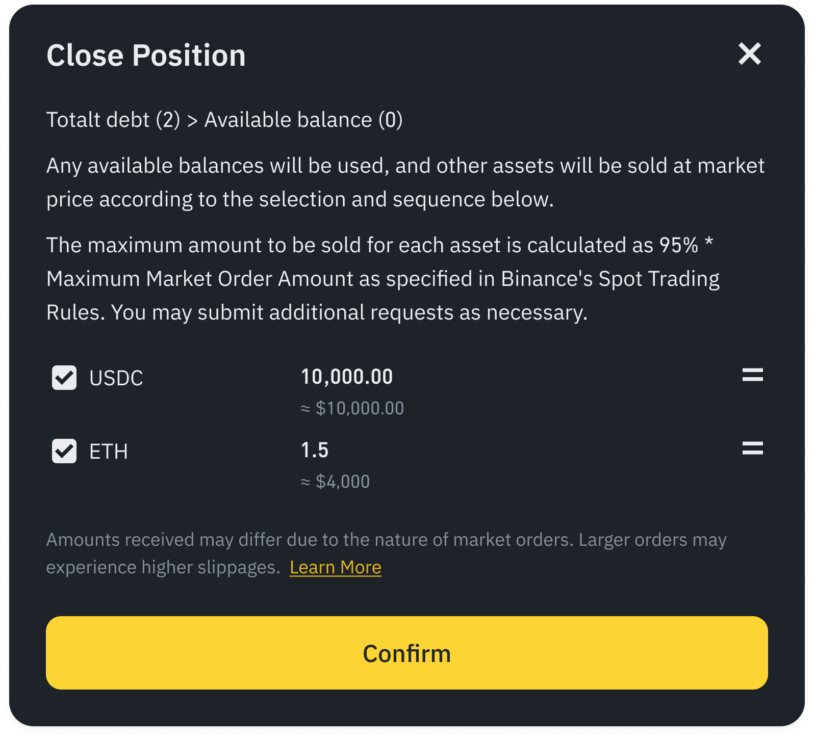This screenshot has width=814, height=740.
Task: Open the Learn More link
Action: [x=335, y=567]
